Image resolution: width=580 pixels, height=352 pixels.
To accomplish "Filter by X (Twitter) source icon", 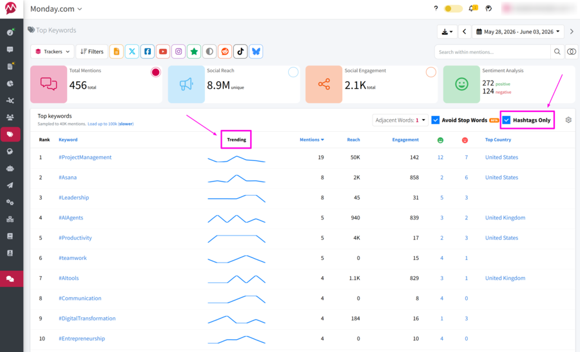I will click(132, 51).
